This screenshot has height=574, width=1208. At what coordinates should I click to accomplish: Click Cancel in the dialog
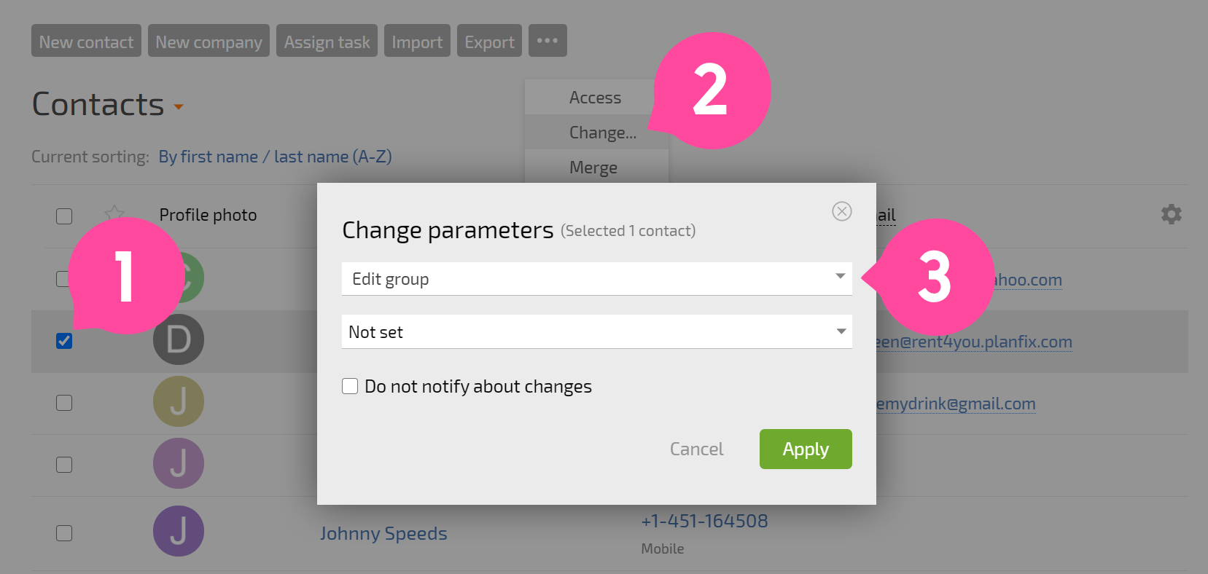(x=696, y=449)
